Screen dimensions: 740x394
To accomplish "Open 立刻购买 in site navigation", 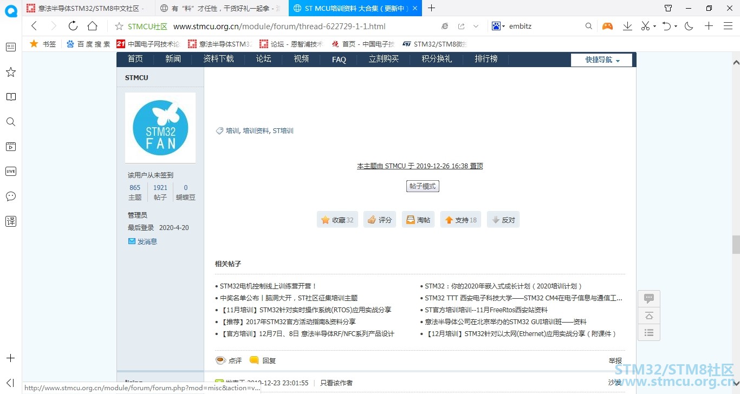I will (x=384, y=59).
